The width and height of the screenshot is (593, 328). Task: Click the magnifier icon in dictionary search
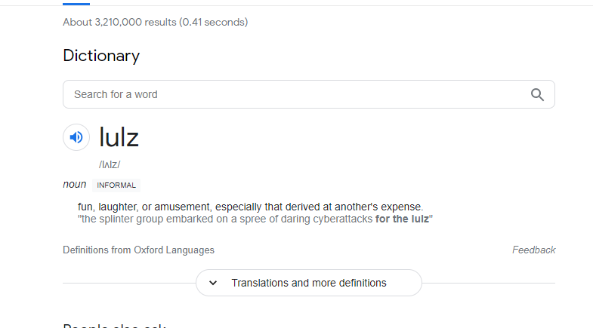click(x=537, y=94)
